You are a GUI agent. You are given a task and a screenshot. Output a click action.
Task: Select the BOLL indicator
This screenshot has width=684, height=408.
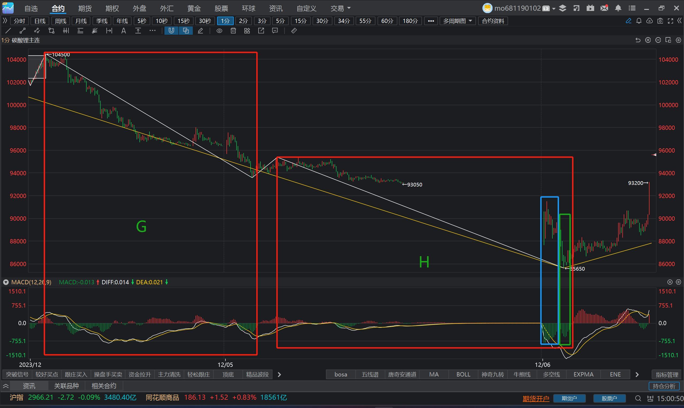click(463, 374)
